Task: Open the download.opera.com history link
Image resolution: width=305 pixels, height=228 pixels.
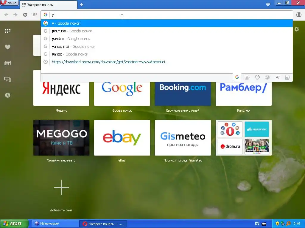Action: (x=167, y=62)
